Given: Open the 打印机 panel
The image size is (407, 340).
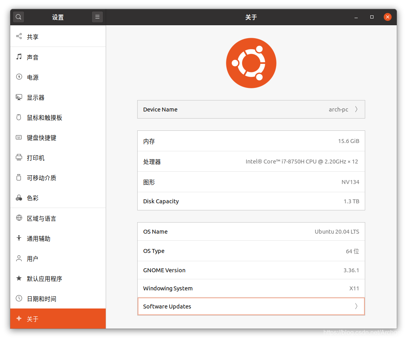Looking at the screenshot, I should [58, 158].
